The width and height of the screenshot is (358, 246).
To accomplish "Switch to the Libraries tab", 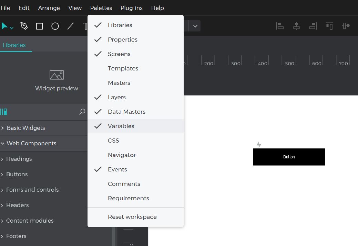I will point(14,45).
